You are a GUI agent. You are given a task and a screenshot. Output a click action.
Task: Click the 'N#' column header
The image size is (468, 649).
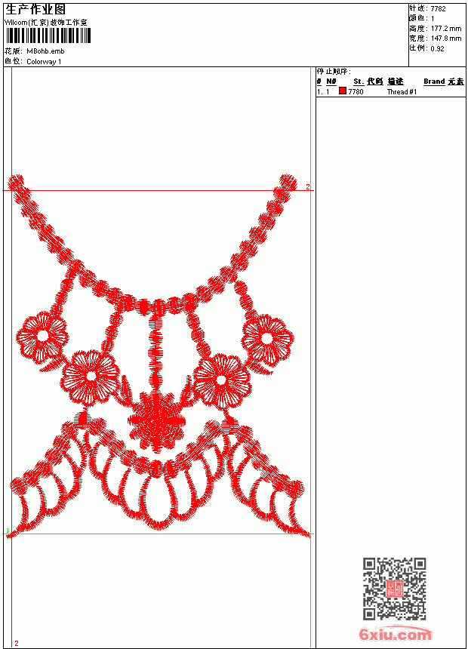point(331,82)
